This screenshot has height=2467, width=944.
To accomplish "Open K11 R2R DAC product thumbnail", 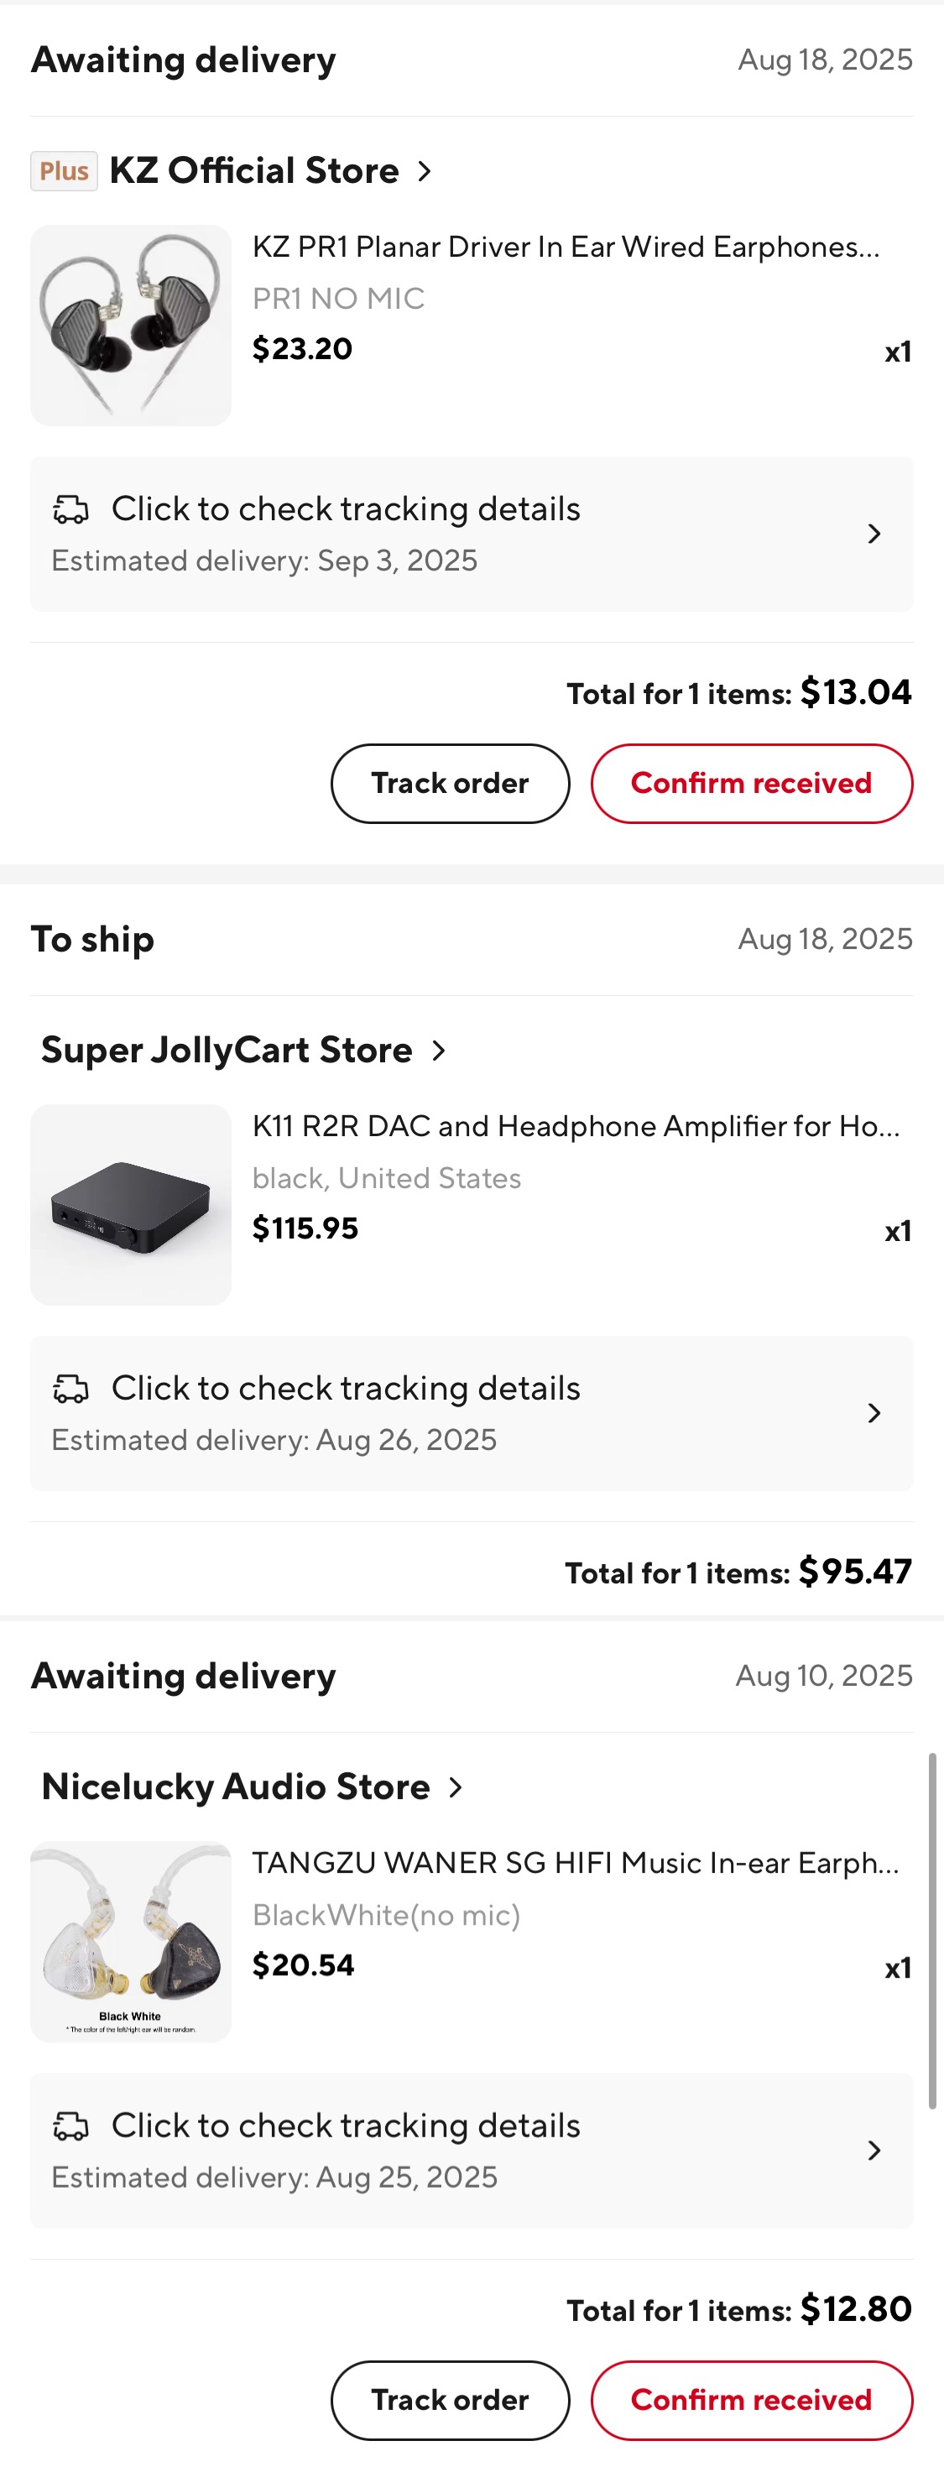I will (131, 1205).
